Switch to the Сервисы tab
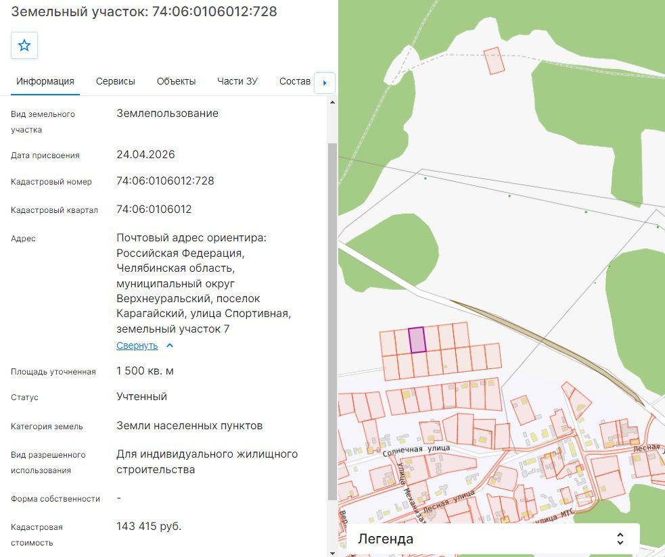Viewport: 665px width, 557px height. 116,81
